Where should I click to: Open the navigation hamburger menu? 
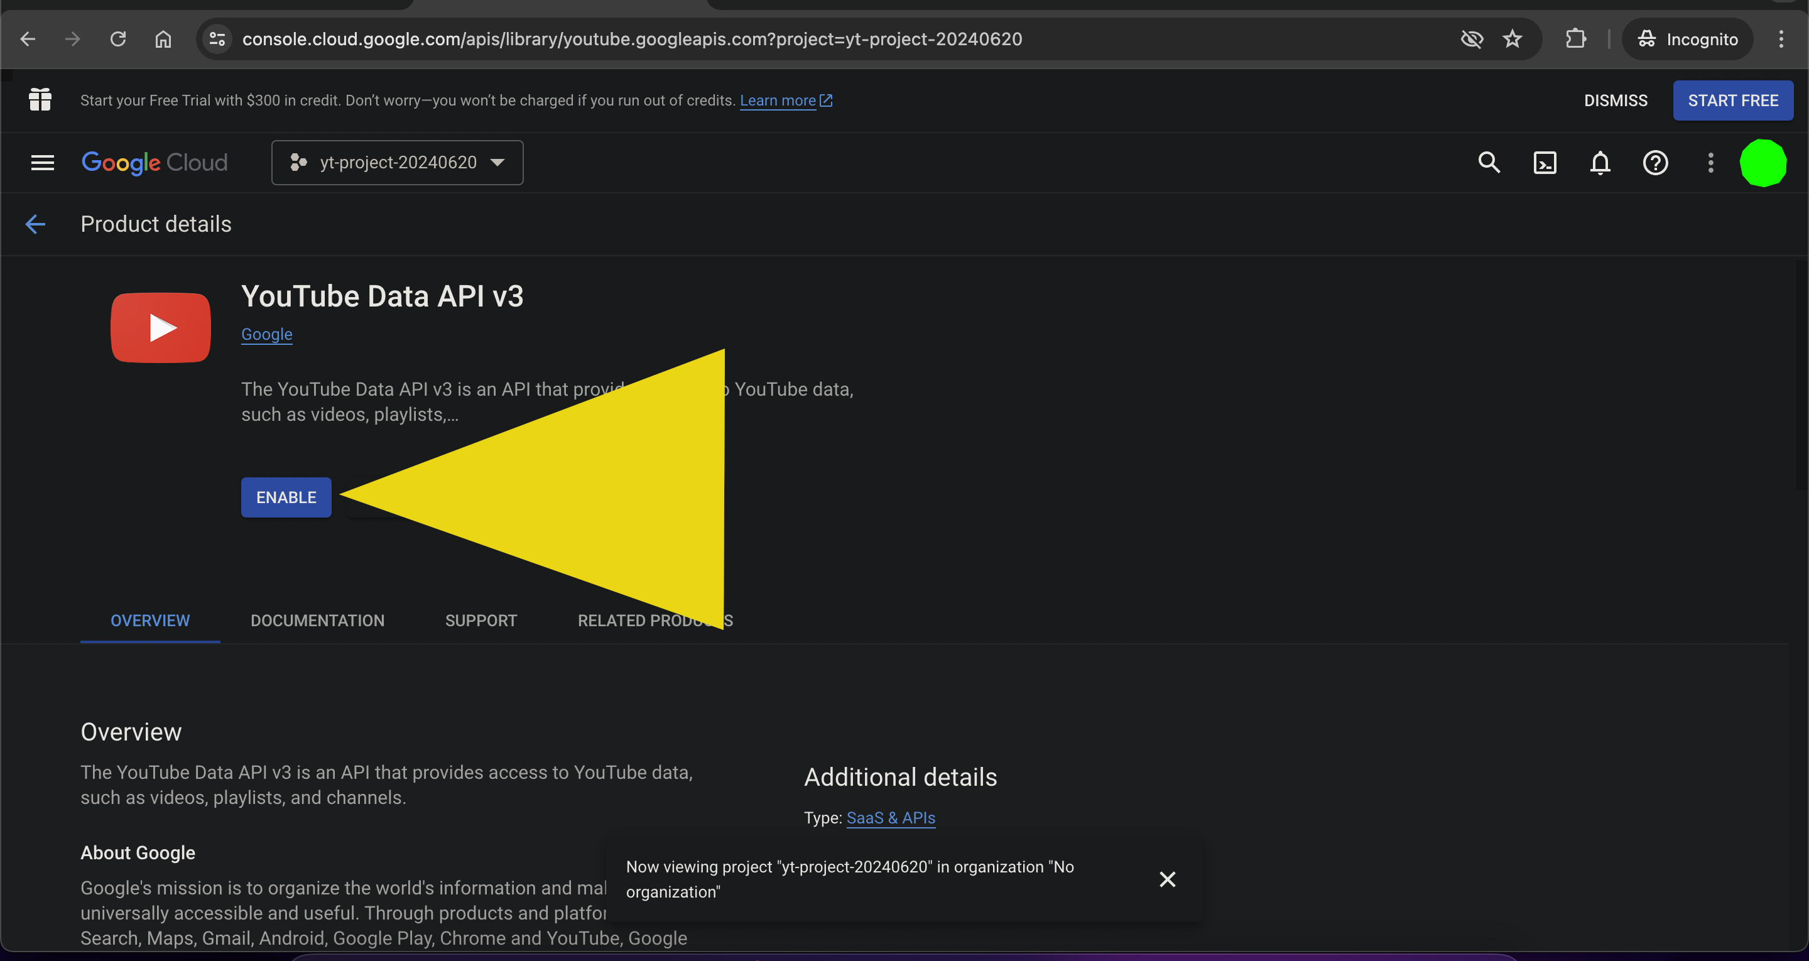pos(42,162)
